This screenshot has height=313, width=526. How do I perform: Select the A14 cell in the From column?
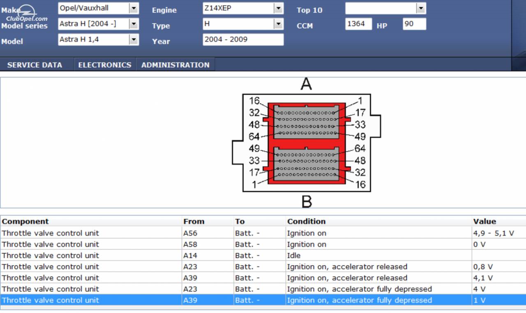[x=208, y=255]
